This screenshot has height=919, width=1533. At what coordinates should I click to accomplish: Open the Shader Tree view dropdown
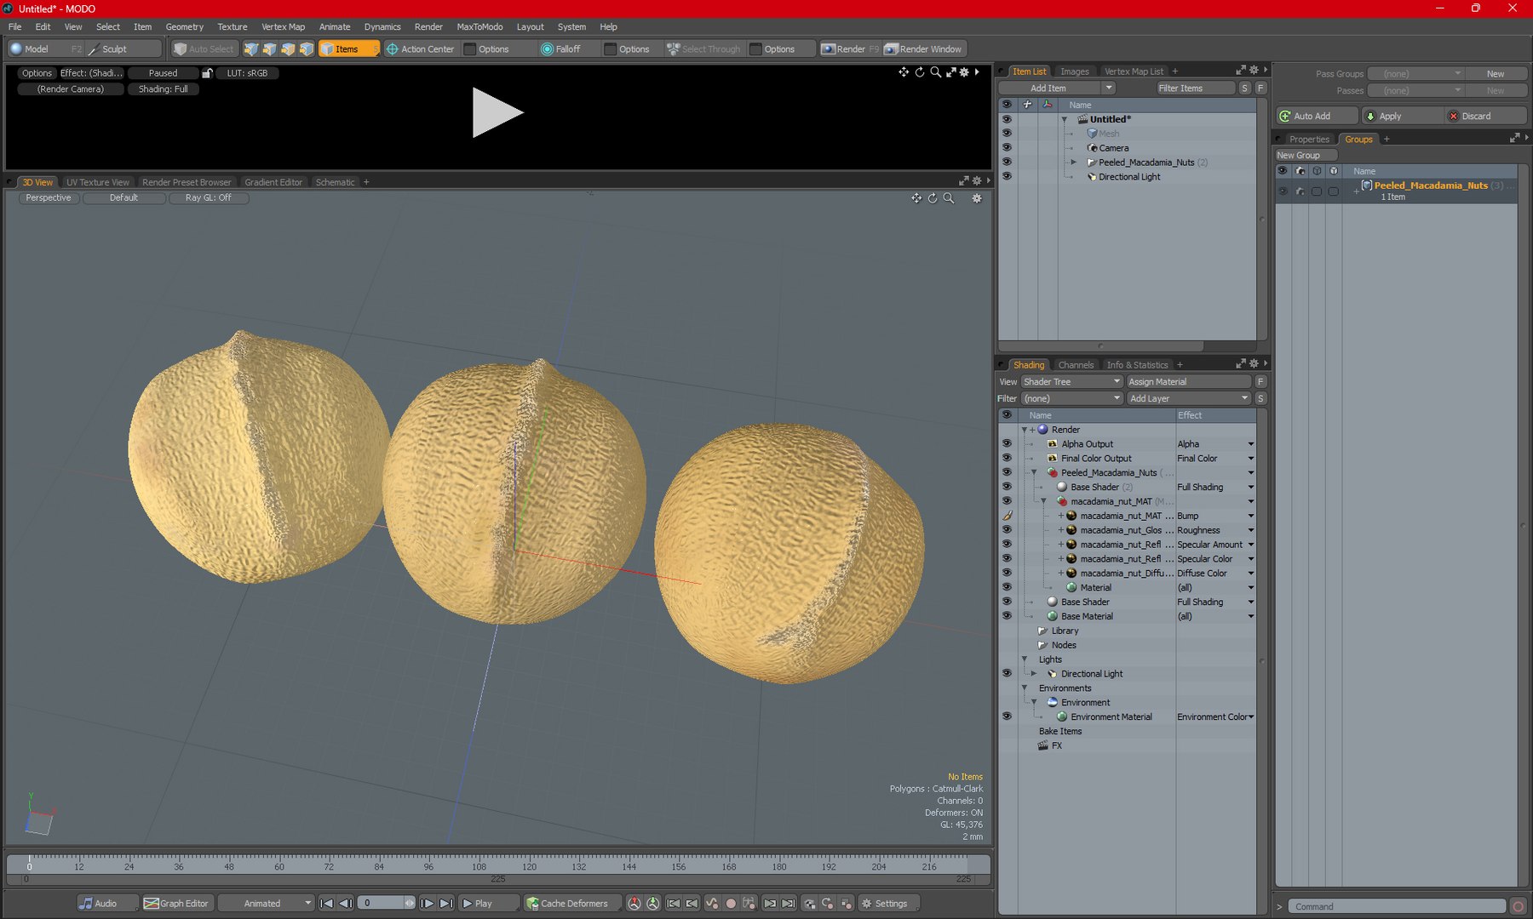pos(1072,381)
